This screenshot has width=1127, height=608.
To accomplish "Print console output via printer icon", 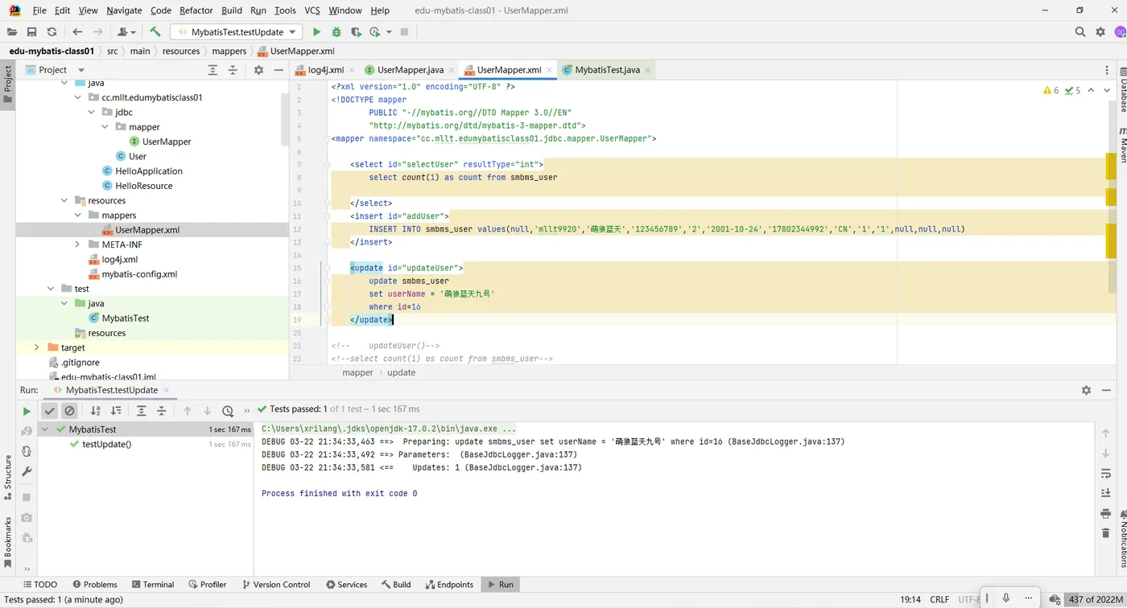I will [x=1106, y=513].
